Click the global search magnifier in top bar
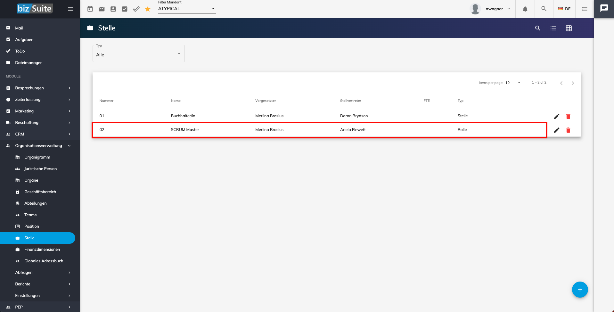 [544, 9]
